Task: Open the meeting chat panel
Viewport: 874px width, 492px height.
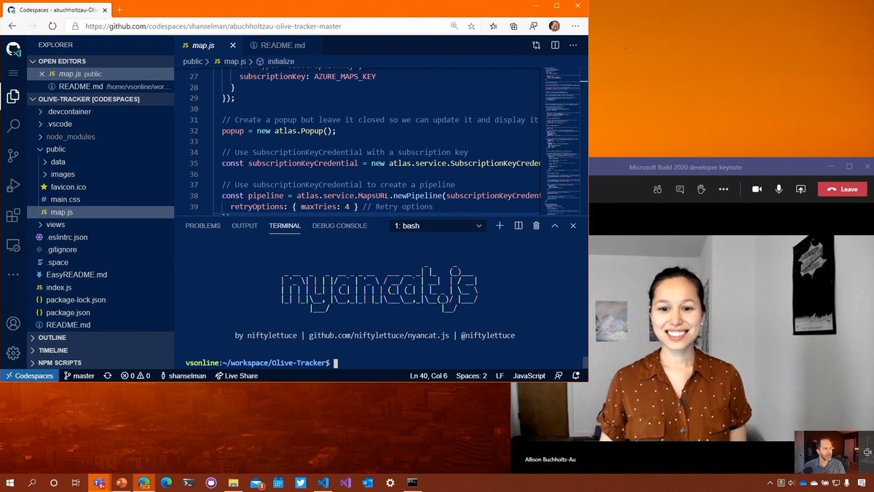Action: point(679,189)
